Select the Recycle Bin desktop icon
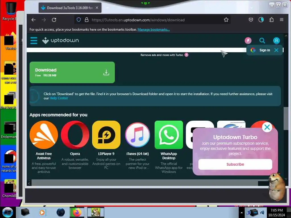 click(x=10, y=11)
